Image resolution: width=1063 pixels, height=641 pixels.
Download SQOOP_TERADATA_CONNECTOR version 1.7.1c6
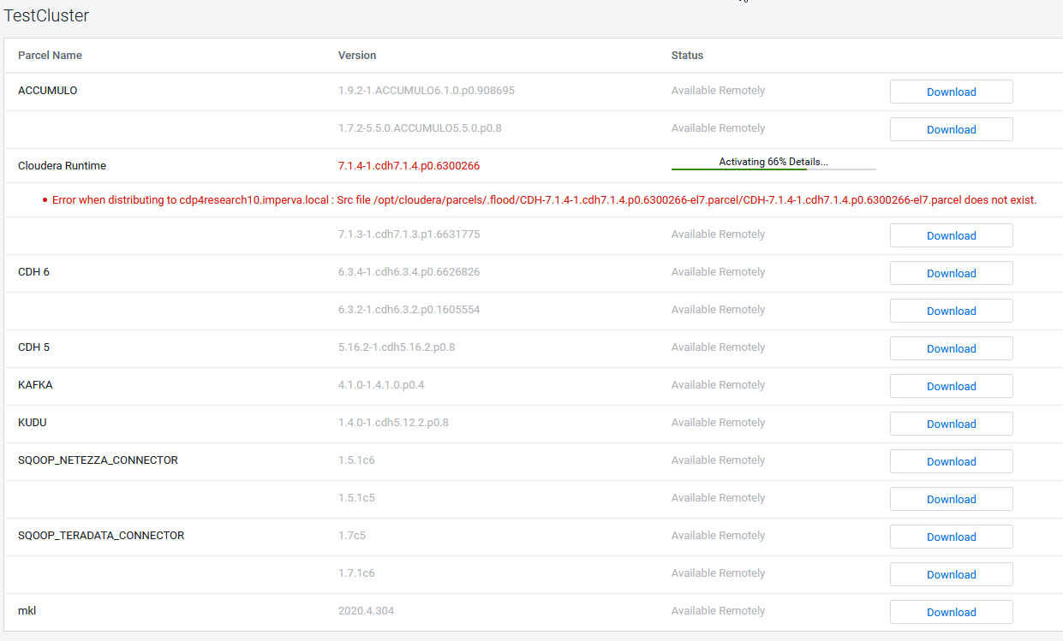951,574
